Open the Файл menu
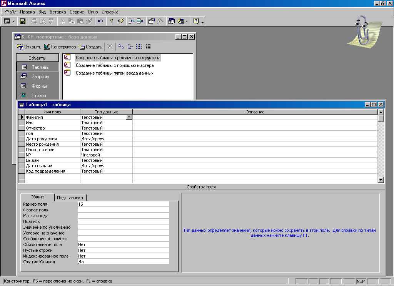The height and width of the screenshot is (286, 394). click(x=10, y=12)
